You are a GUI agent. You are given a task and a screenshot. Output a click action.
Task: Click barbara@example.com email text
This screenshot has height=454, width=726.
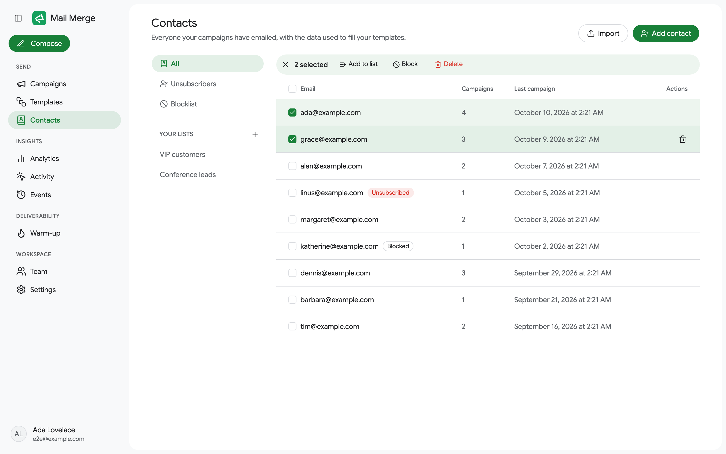337,300
